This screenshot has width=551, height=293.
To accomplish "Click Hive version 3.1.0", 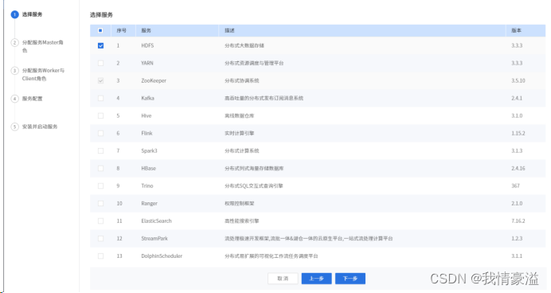I will click(x=517, y=116).
